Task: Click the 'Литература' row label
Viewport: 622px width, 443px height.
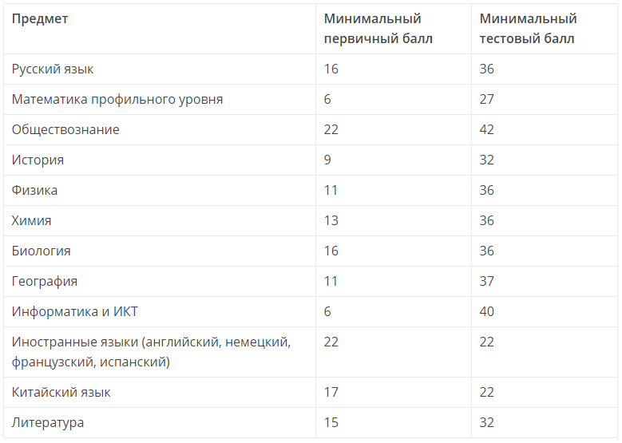Action: (48, 423)
